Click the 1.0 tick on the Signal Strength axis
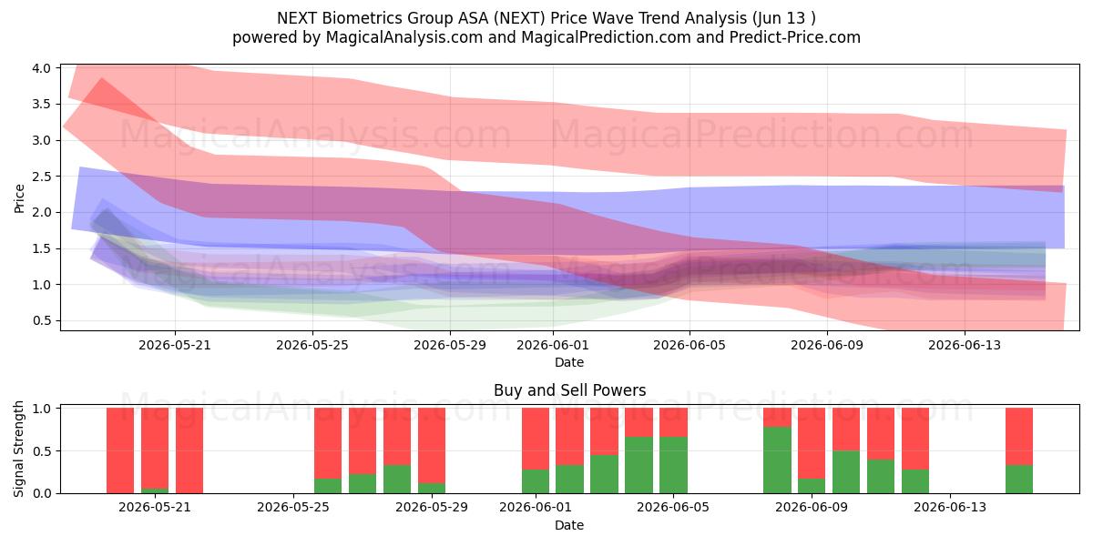1093x546 pixels. [x=42, y=409]
